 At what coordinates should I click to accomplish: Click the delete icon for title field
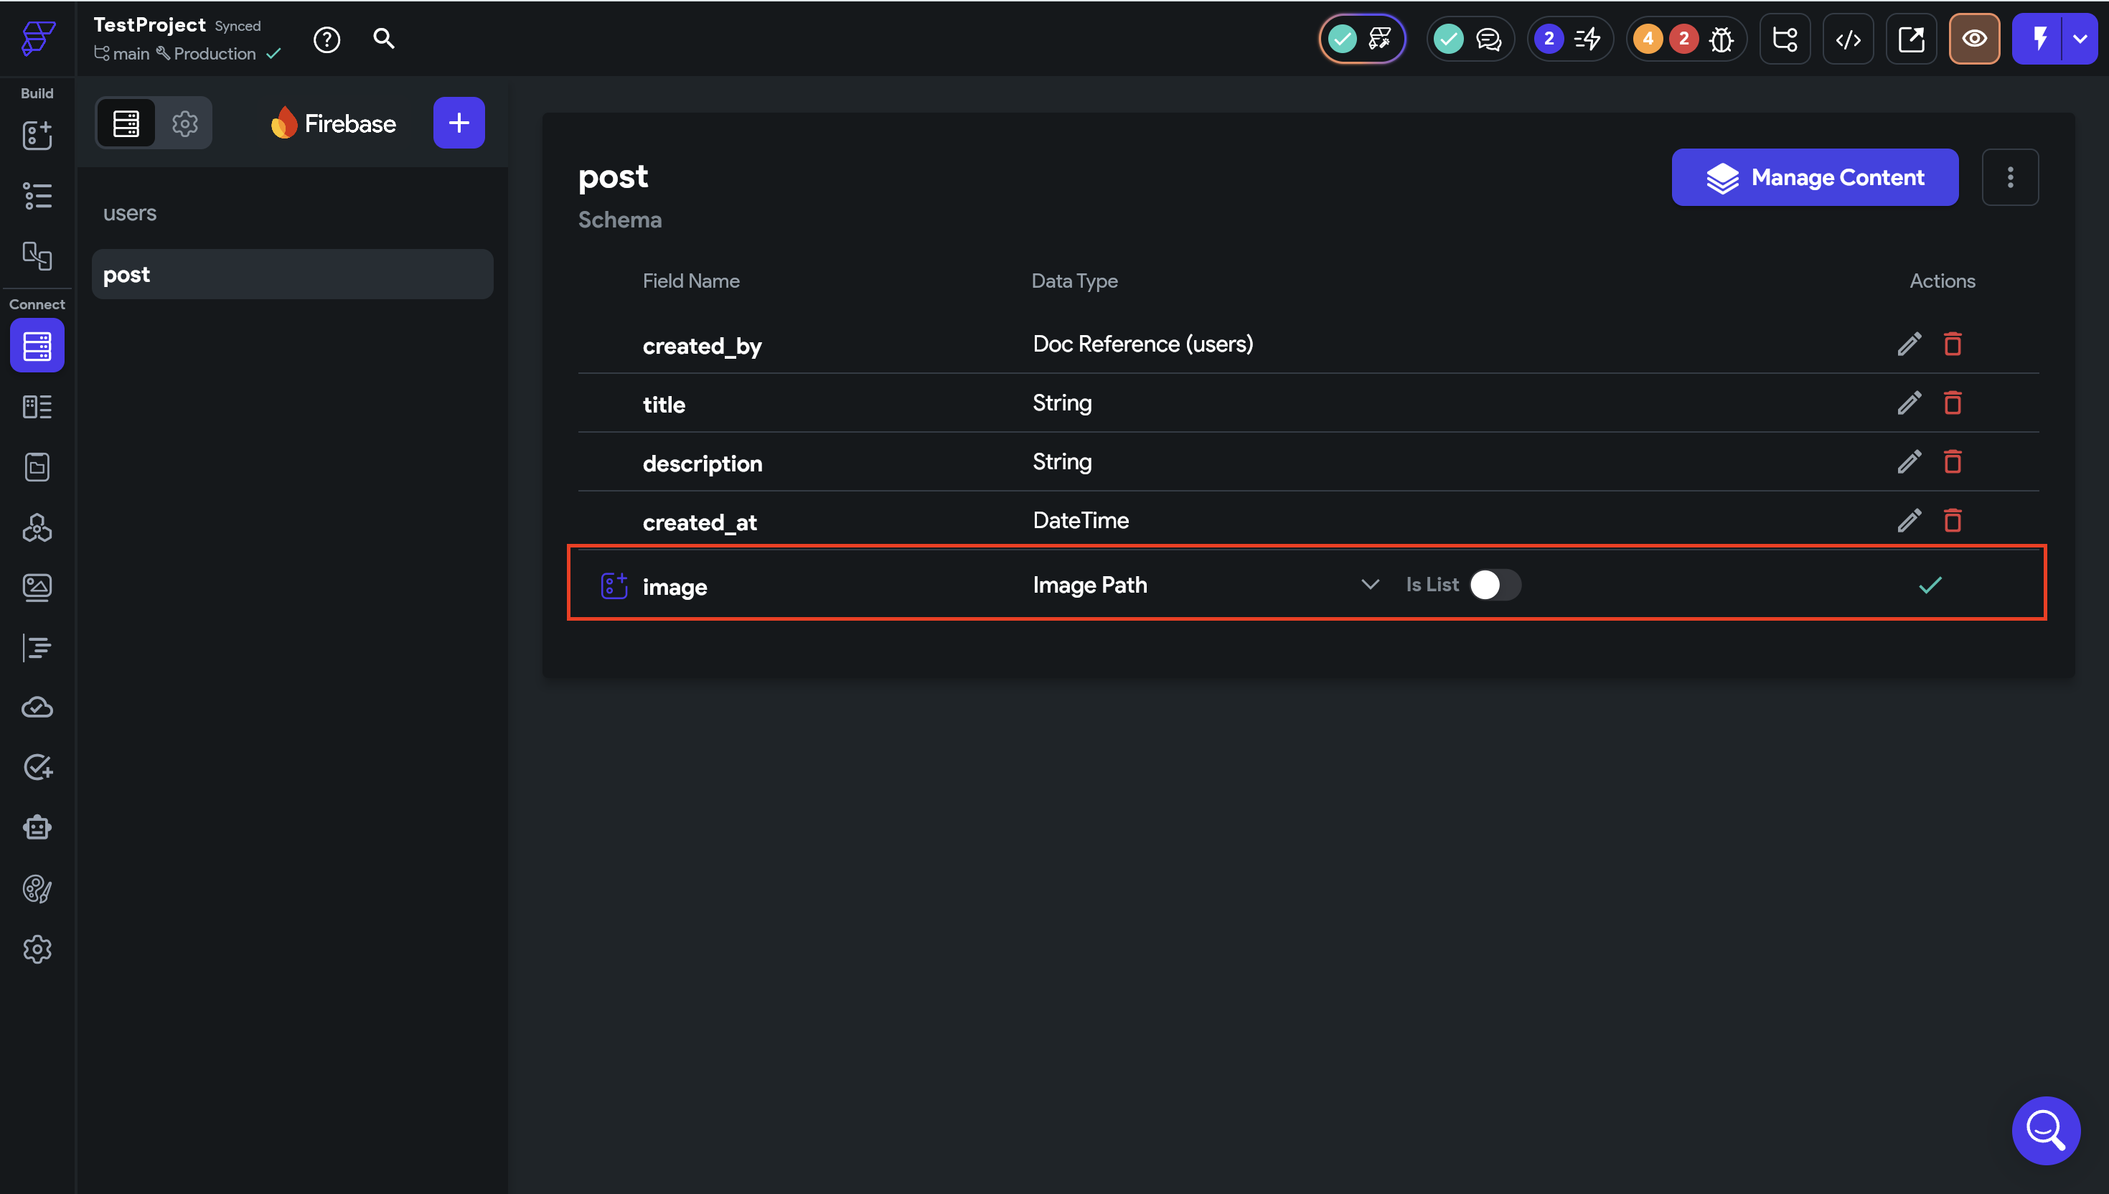[x=1953, y=403]
